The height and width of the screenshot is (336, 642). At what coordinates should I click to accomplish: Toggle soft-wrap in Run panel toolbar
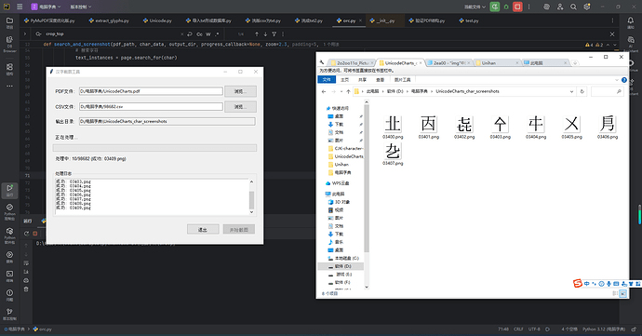[x=26, y=262]
